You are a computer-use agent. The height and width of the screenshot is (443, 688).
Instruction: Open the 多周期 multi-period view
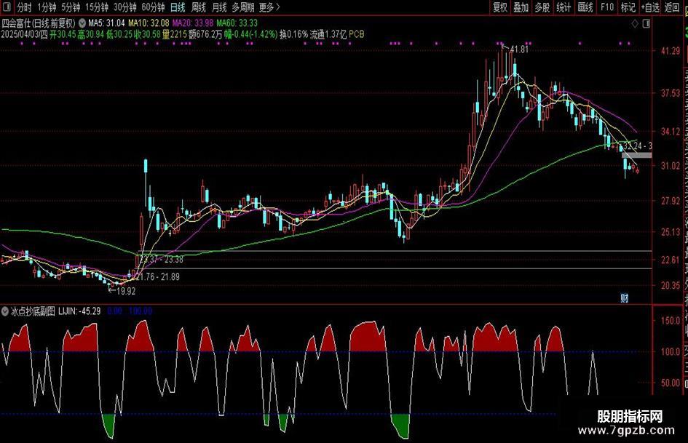tap(243, 7)
